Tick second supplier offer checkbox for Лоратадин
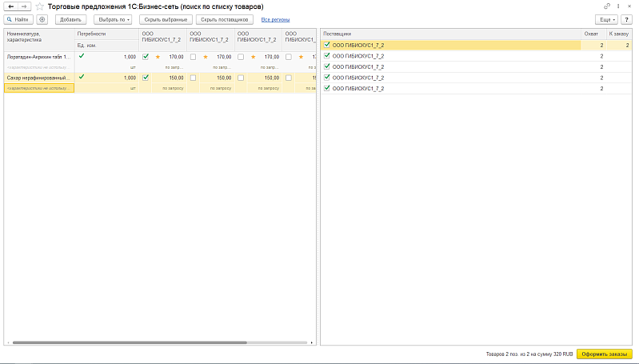The width and height of the screenshot is (639, 364). 193,57
